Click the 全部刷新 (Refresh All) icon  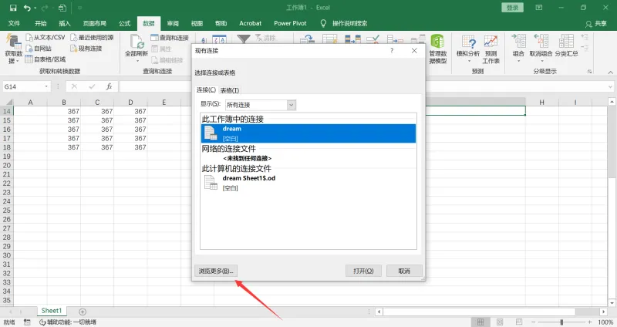[137, 42]
